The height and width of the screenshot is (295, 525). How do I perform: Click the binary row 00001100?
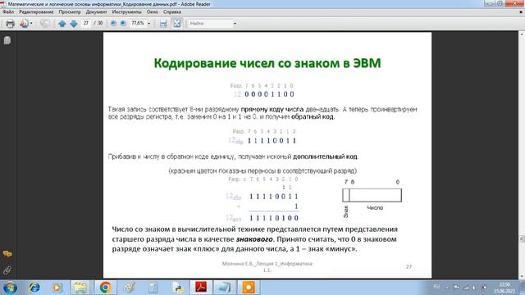269,94
